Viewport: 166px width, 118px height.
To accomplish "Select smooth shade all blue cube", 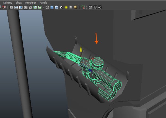I will (x=52, y=7).
